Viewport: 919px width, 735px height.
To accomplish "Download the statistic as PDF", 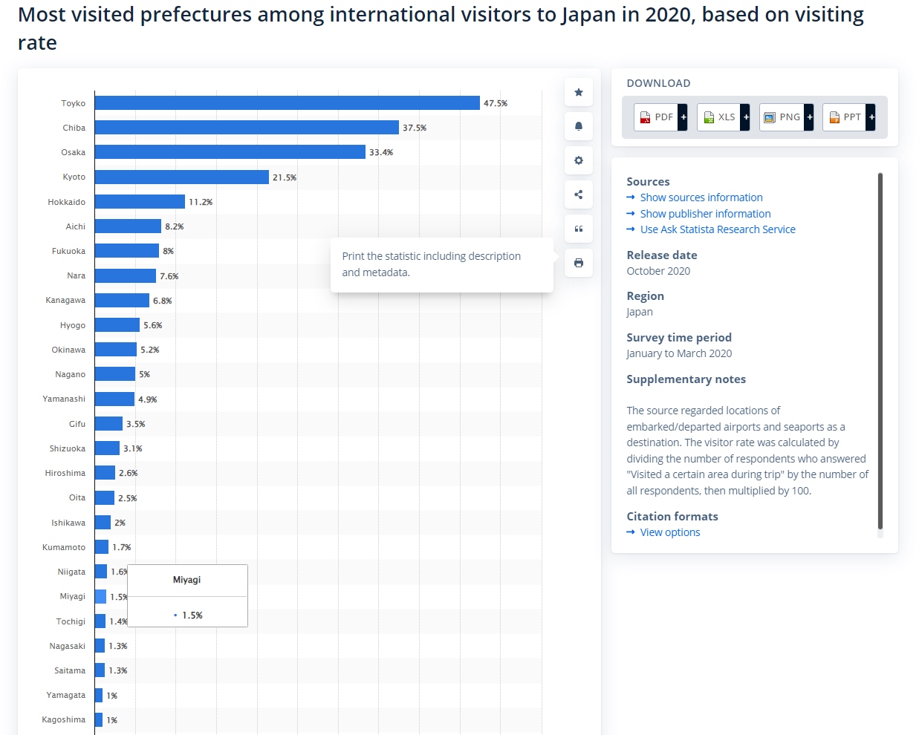I will pyautogui.click(x=657, y=117).
